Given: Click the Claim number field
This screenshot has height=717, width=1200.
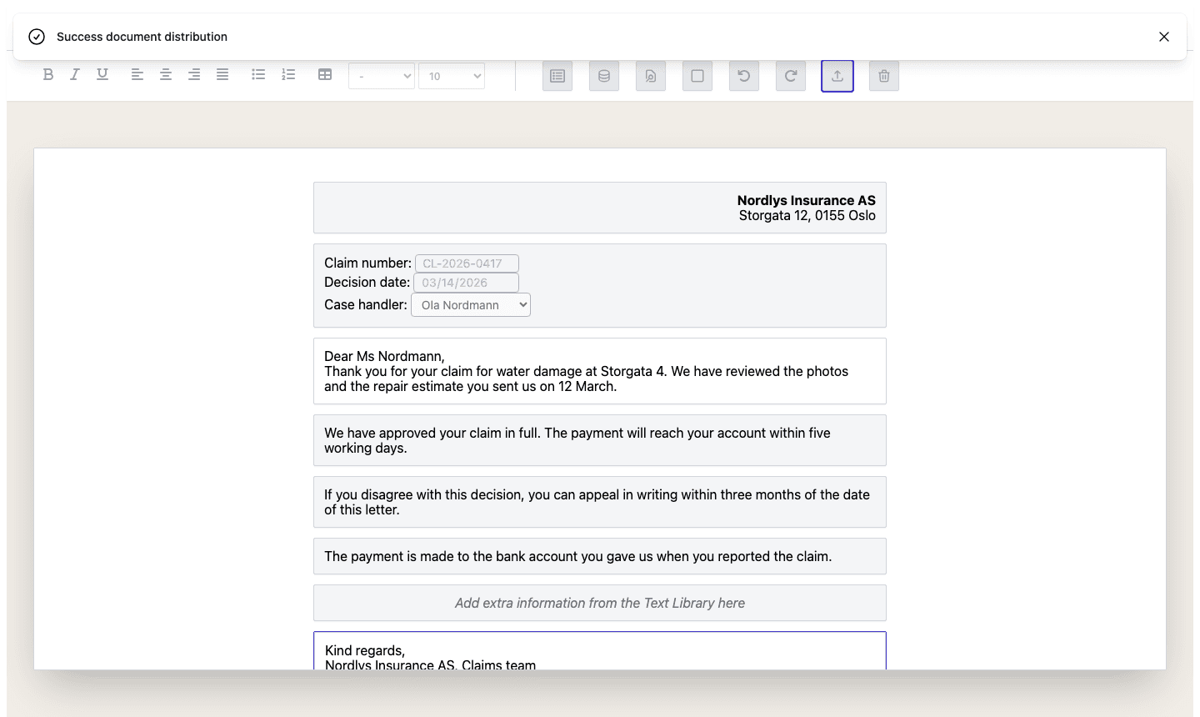Looking at the screenshot, I should pyautogui.click(x=467, y=263).
